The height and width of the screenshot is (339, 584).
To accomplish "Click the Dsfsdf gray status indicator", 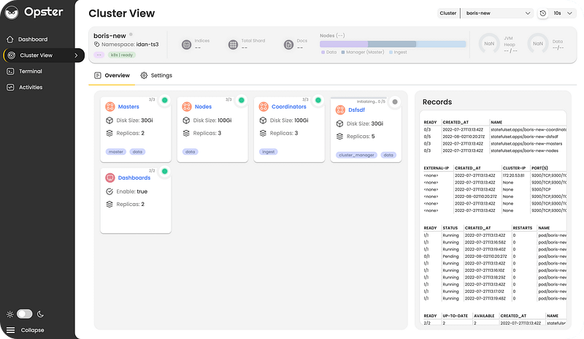I will click(x=395, y=102).
